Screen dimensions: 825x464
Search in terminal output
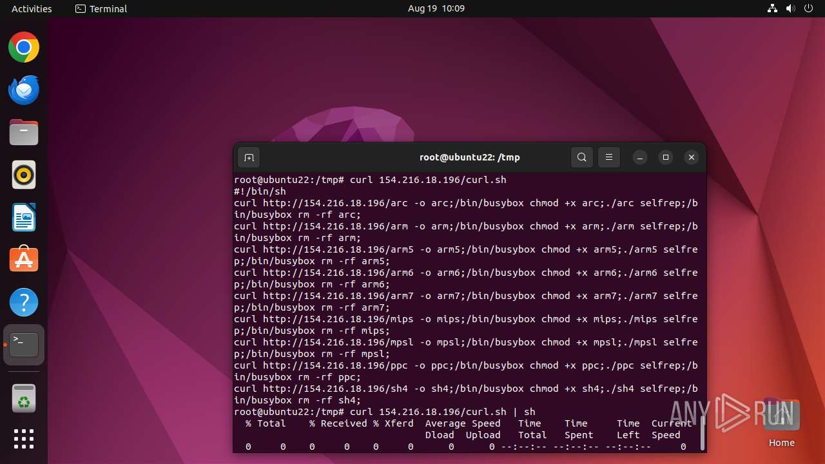582,157
